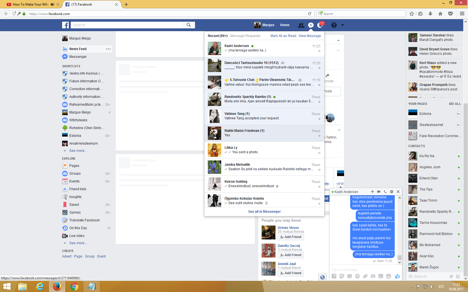Click page scrollbar down arrow
Screen dimensions: 468x292
465,278
